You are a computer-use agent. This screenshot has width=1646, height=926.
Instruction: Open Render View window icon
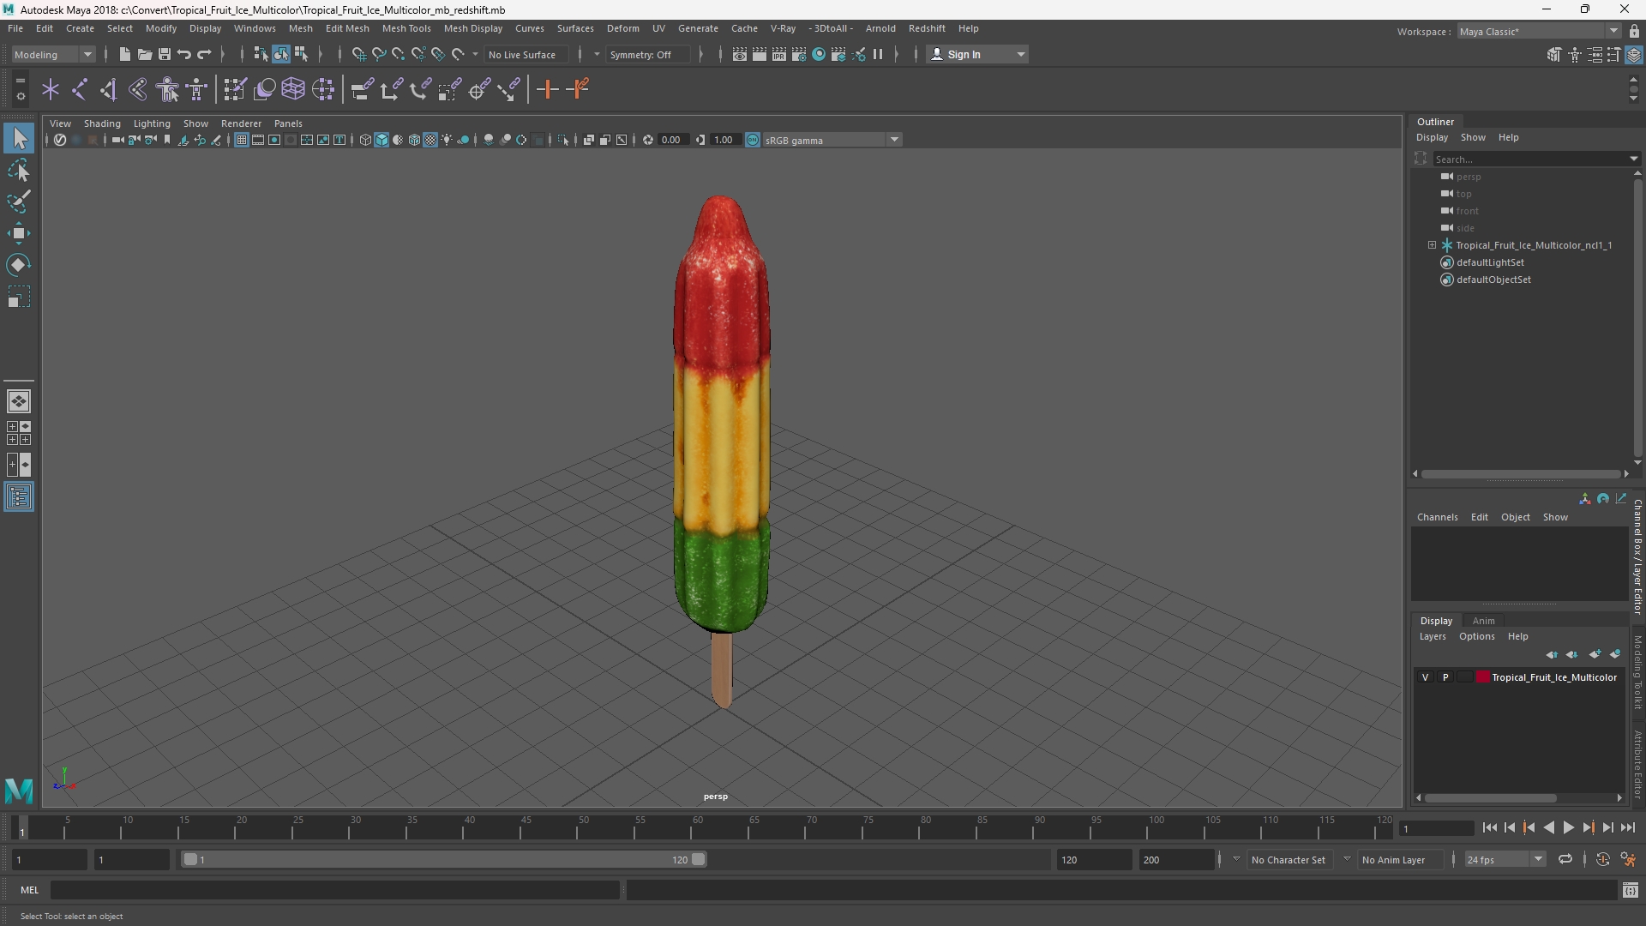click(x=740, y=54)
